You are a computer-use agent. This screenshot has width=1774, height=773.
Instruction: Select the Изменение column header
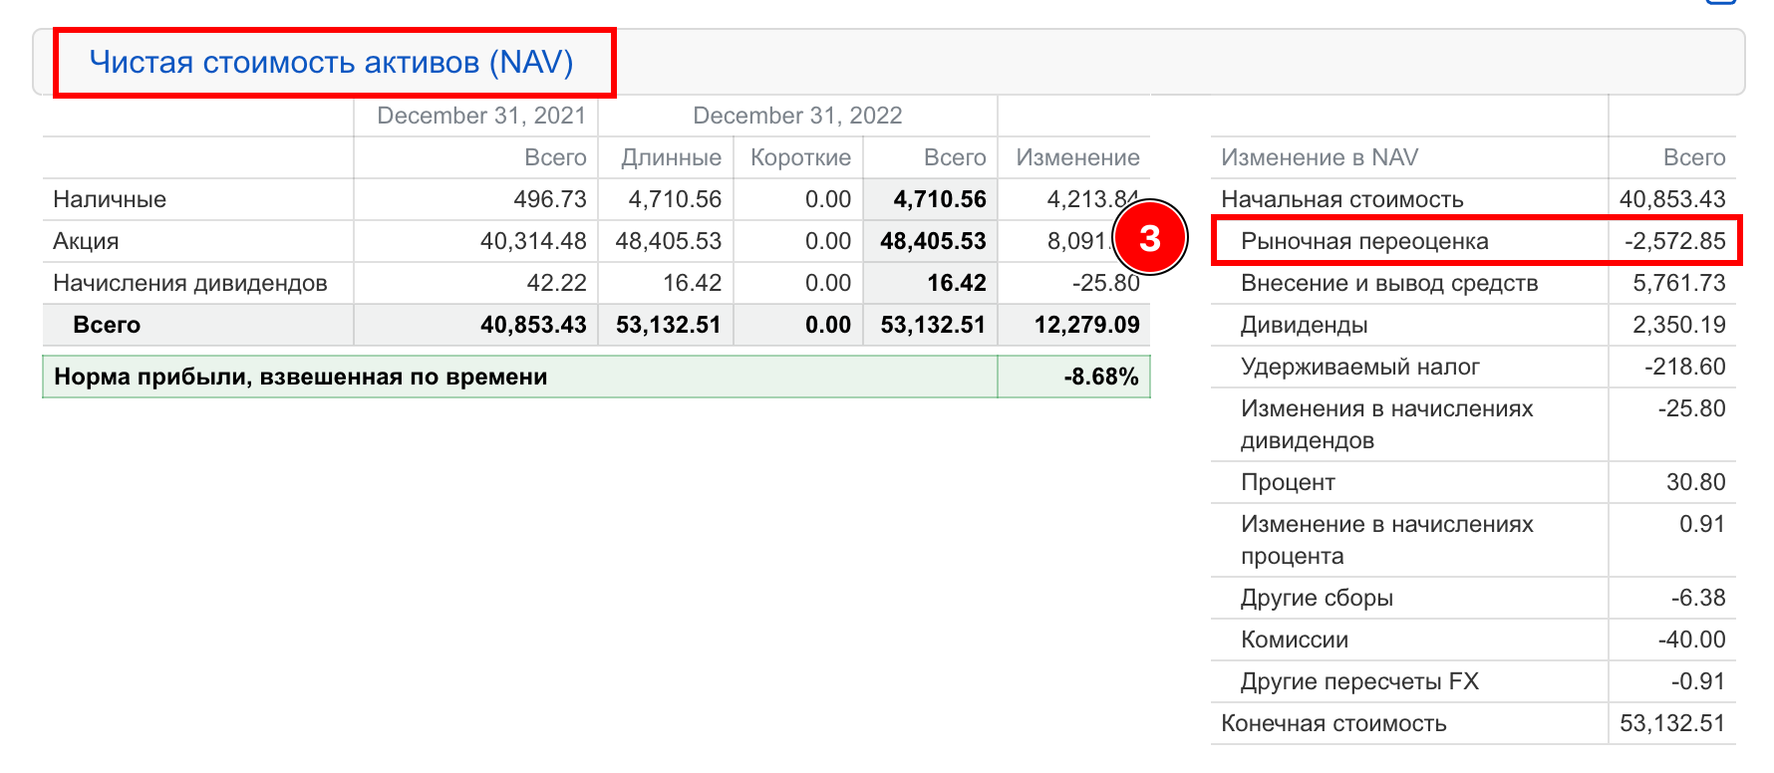tap(1077, 157)
